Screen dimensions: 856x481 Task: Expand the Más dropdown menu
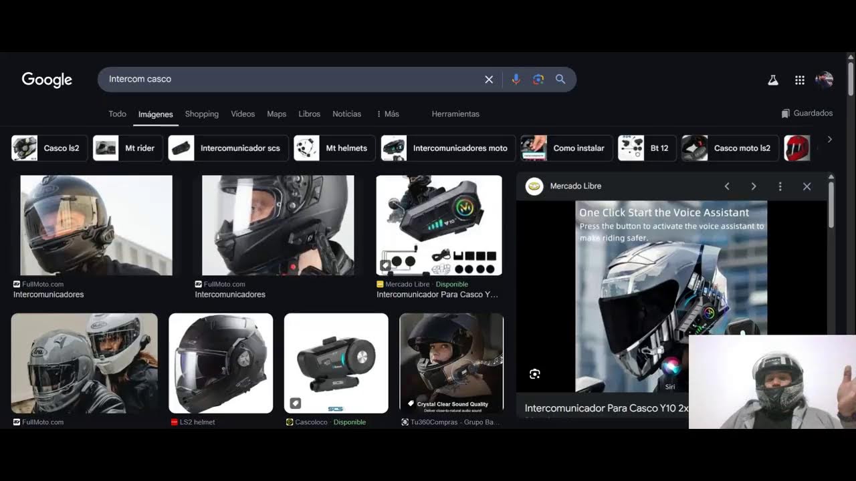point(388,114)
